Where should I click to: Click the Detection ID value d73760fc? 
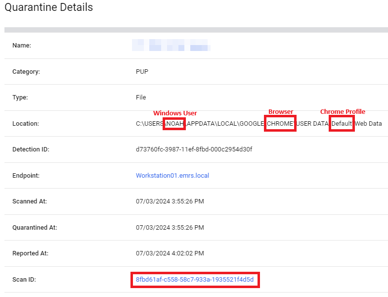pyautogui.click(x=194, y=149)
